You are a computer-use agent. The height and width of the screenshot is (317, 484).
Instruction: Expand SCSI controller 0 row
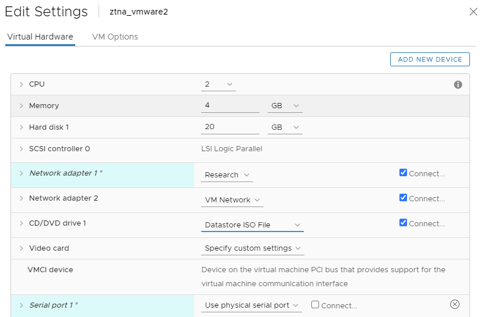21,149
